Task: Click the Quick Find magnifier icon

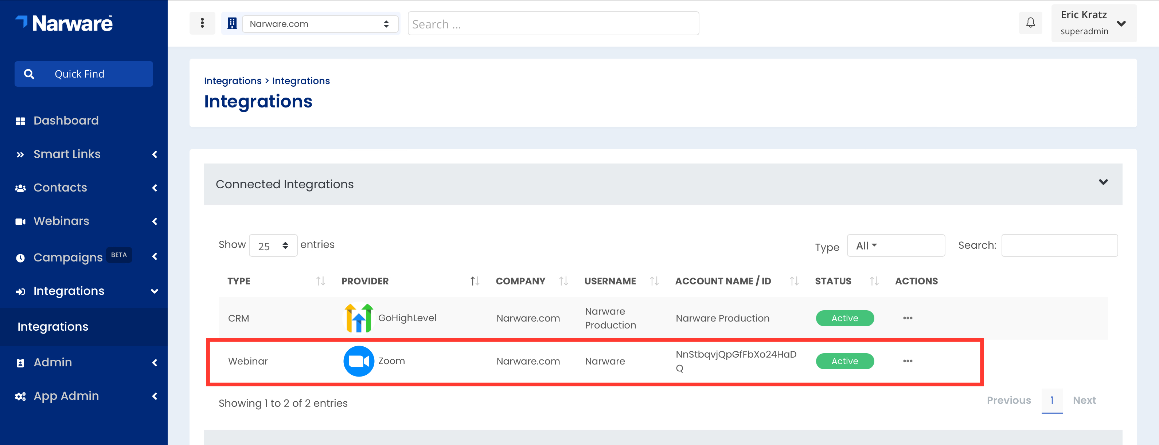Action: click(x=29, y=74)
